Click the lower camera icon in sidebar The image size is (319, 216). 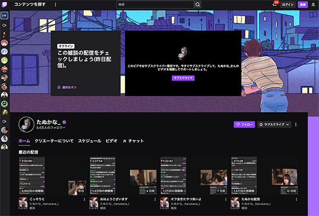[4, 122]
